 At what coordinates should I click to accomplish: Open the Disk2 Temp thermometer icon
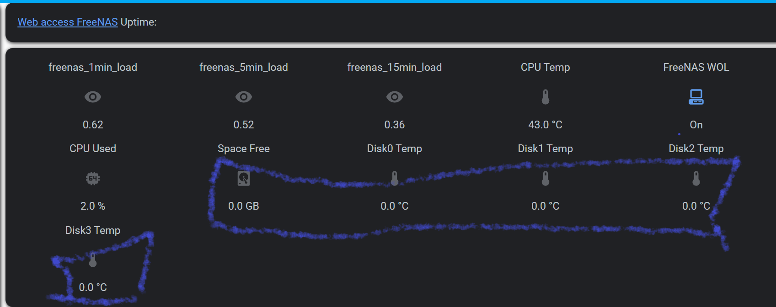click(x=696, y=178)
